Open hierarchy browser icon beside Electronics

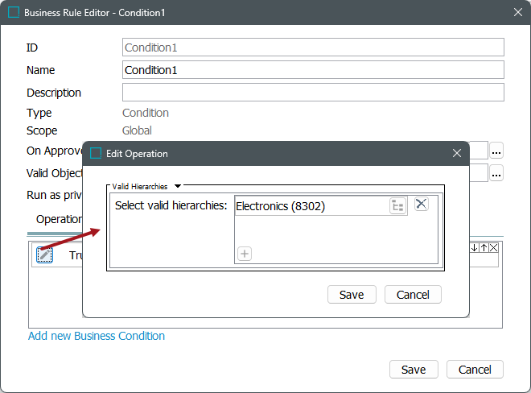pos(398,206)
